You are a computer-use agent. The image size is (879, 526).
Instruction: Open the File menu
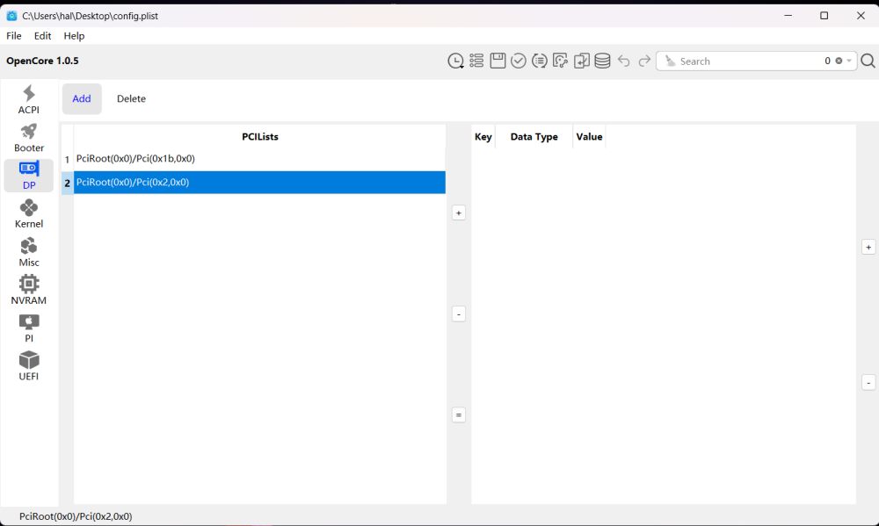(x=13, y=36)
